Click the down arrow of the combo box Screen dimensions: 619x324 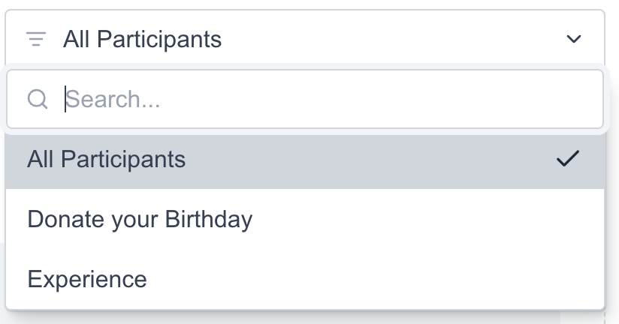pos(574,38)
